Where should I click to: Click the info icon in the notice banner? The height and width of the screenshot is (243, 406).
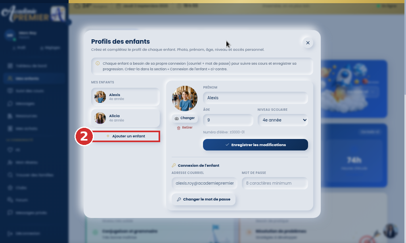pos(98,63)
